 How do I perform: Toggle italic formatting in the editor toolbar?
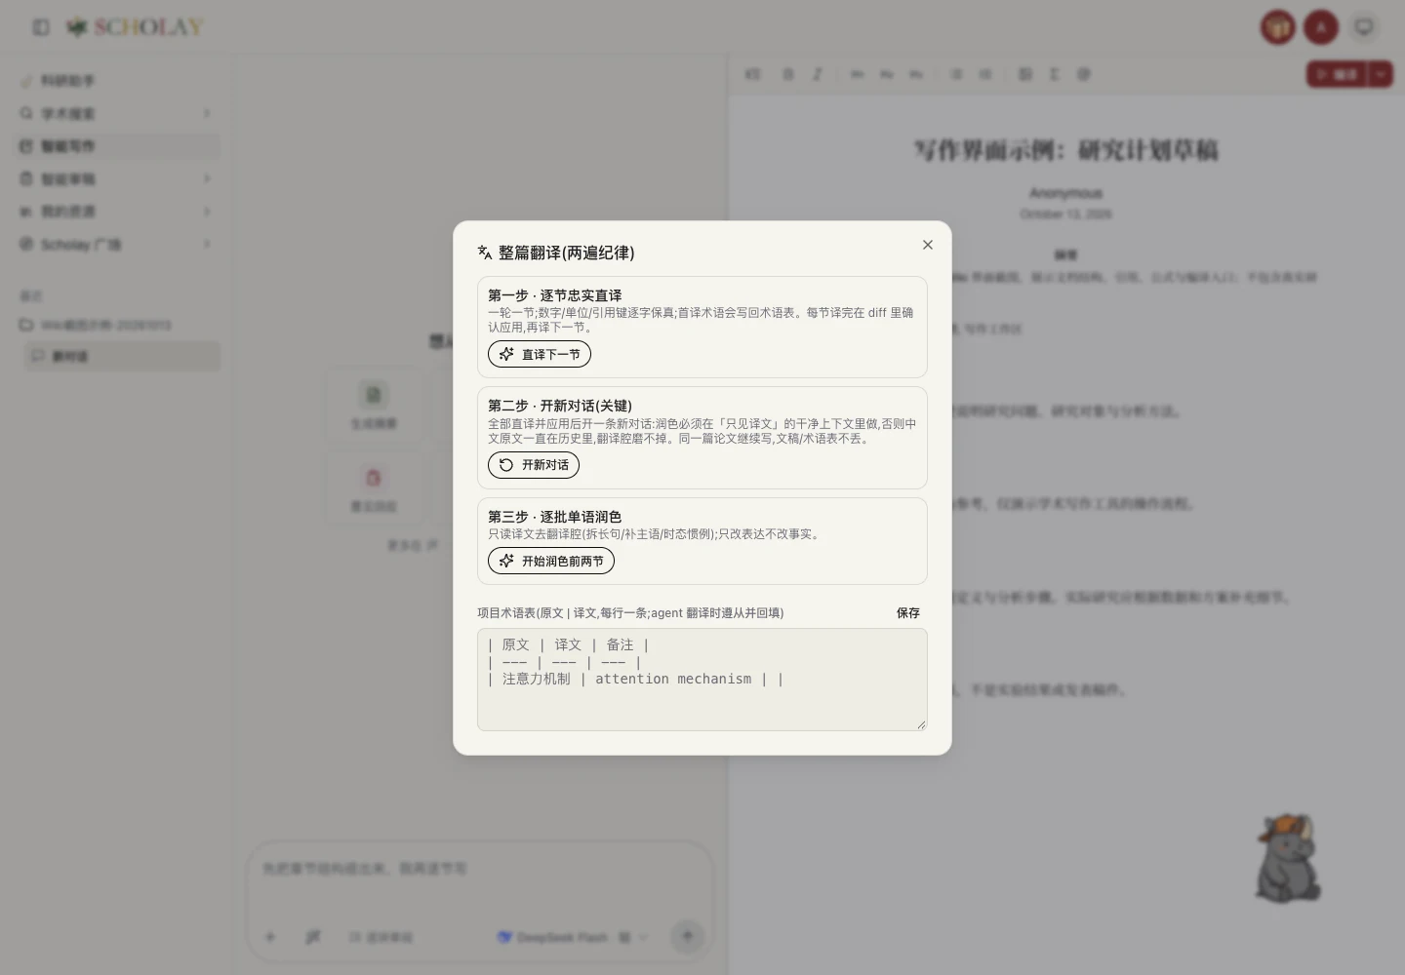(x=818, y=74)
